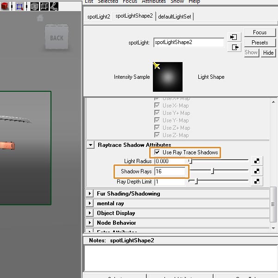This screenshot has height=278, width=278.
Task: Click the framed grid icon in toolbar
Action: tap(44, 6)
